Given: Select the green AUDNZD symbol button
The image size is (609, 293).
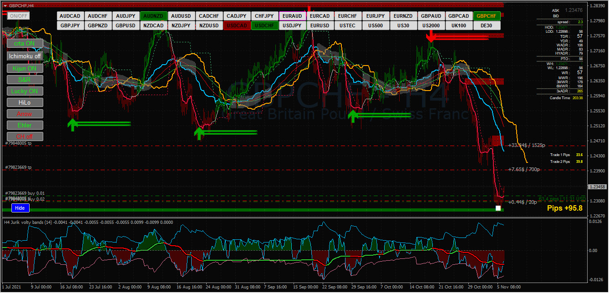Looking at the screenshot, I should click(153, 16).
